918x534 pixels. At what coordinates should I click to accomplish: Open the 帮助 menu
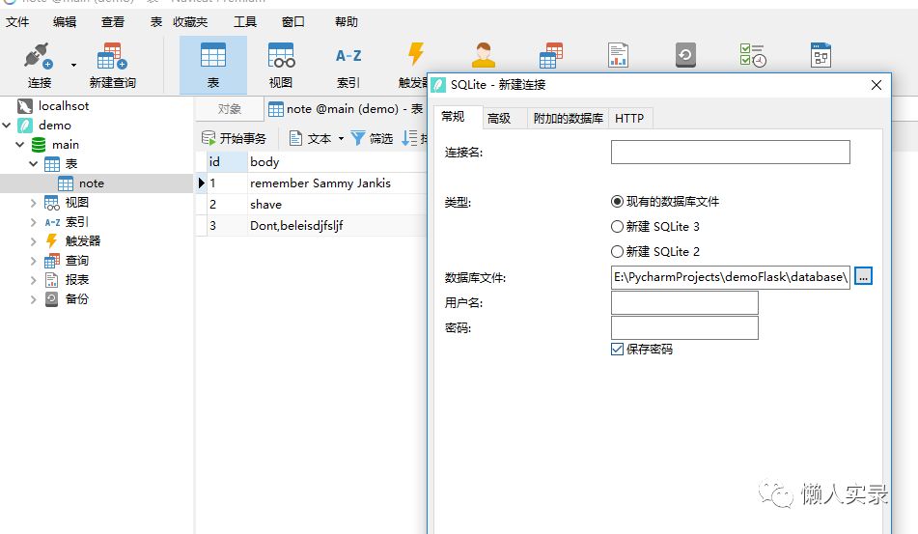click(x=346, y=21)
